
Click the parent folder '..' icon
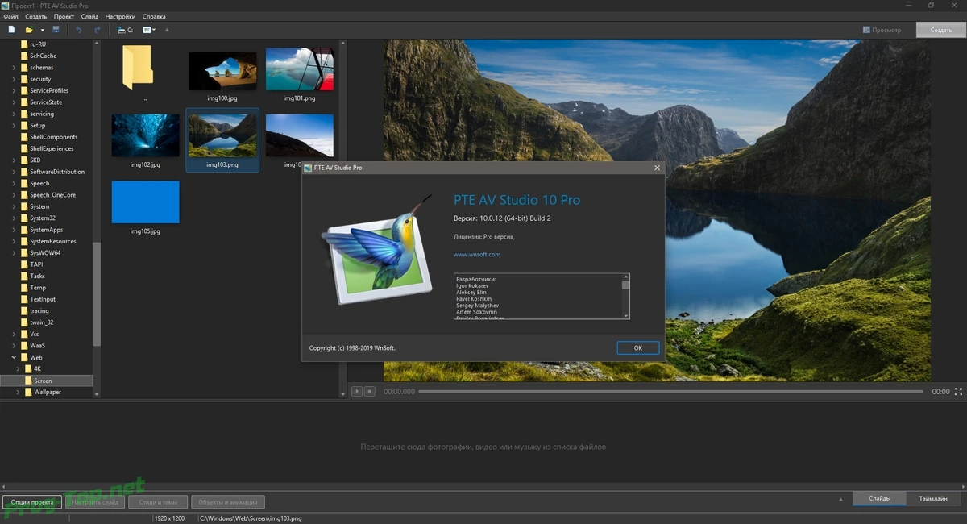(x=138, y=68)
